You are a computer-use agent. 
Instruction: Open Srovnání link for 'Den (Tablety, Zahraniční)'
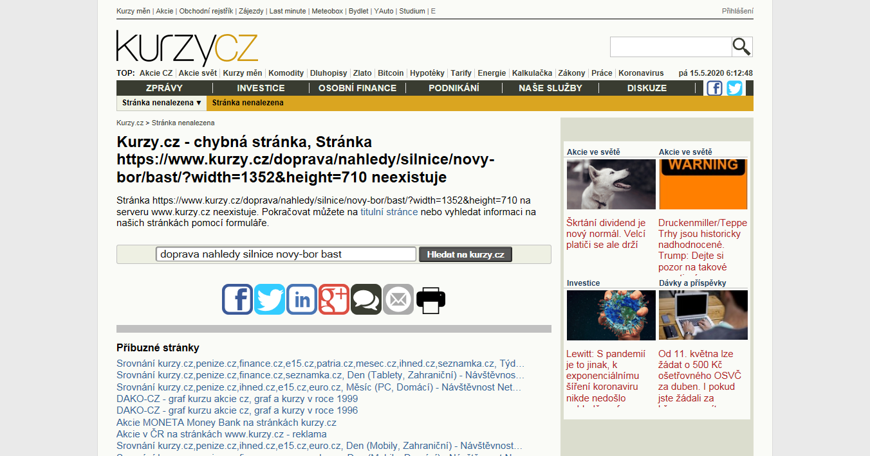320,375
